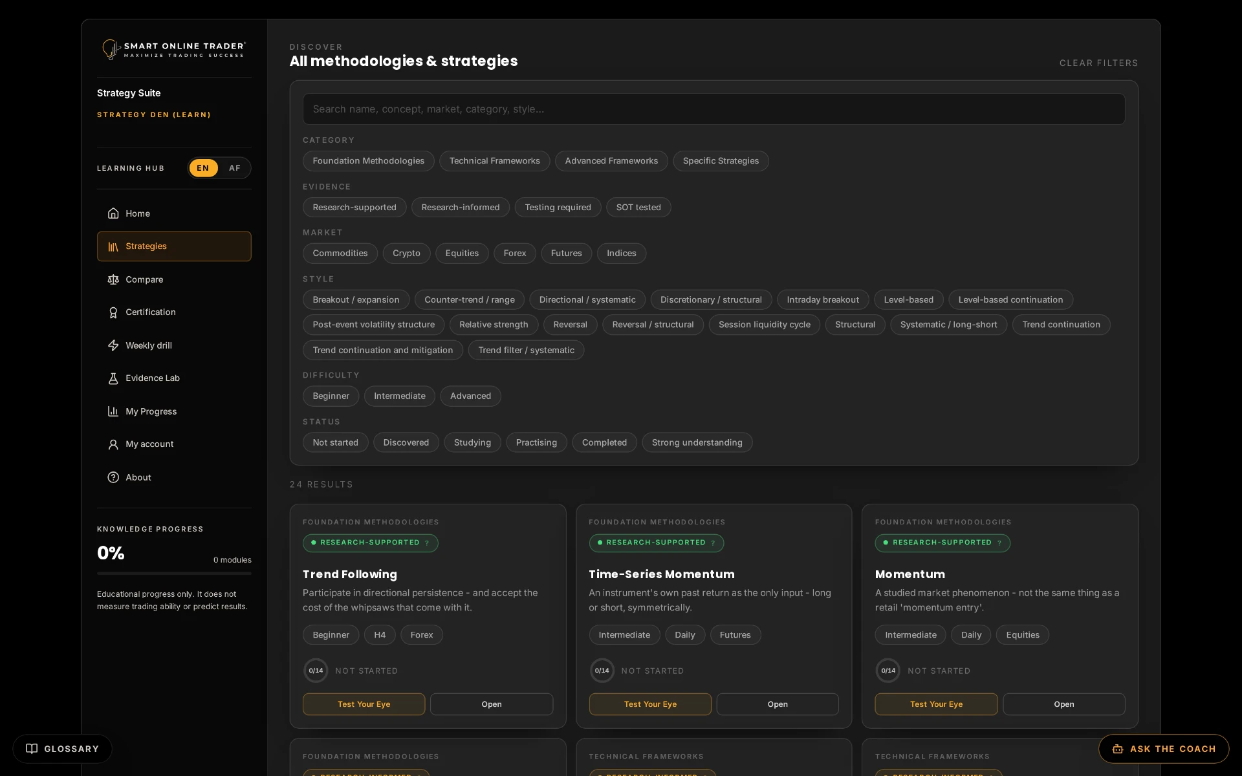The width and height of the screenshot is (1242, 776).
Task: Click Test Your Eye on Trend Following
Action: coord(364,704)
